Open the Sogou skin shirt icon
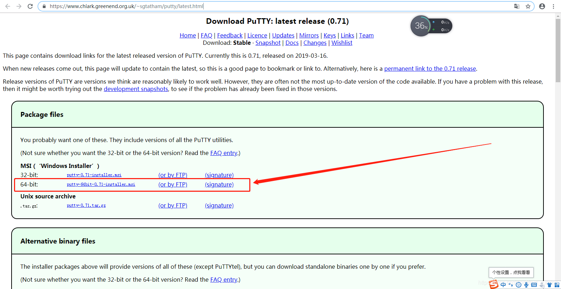Viewport: 561px width, 289px height. [x=549, y=285]
